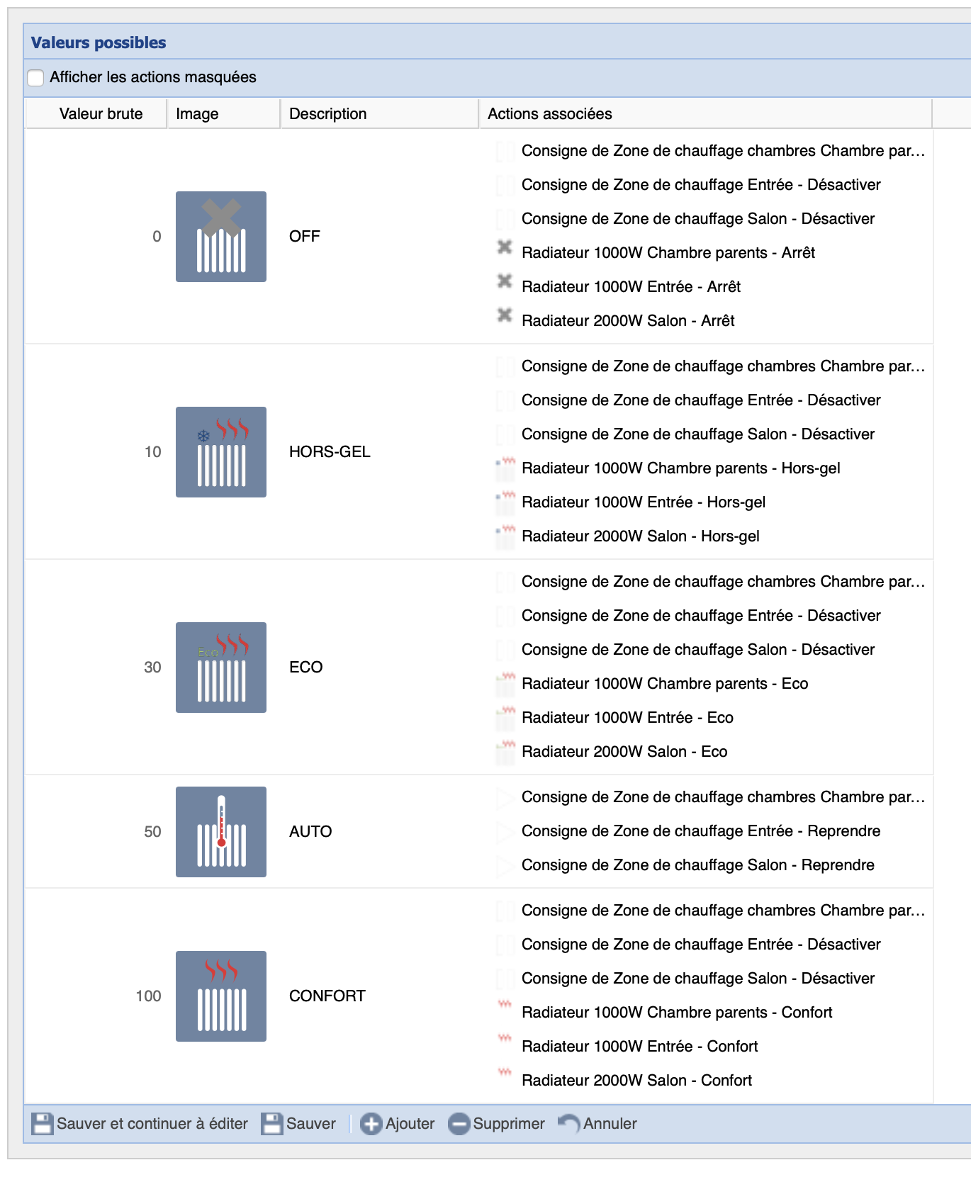Click the Actions associées column header

click(705, 114)
